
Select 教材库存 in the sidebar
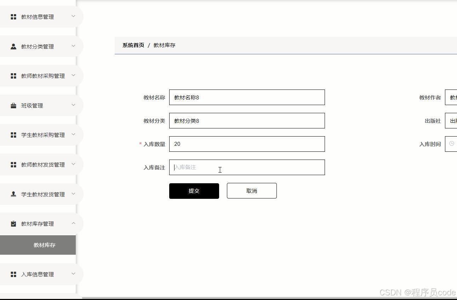44,244
